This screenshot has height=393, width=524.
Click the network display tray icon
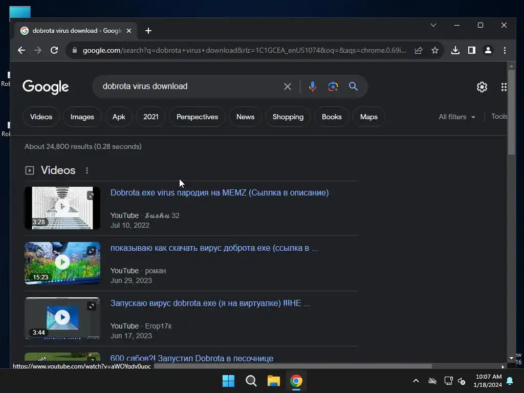point(448,381)
